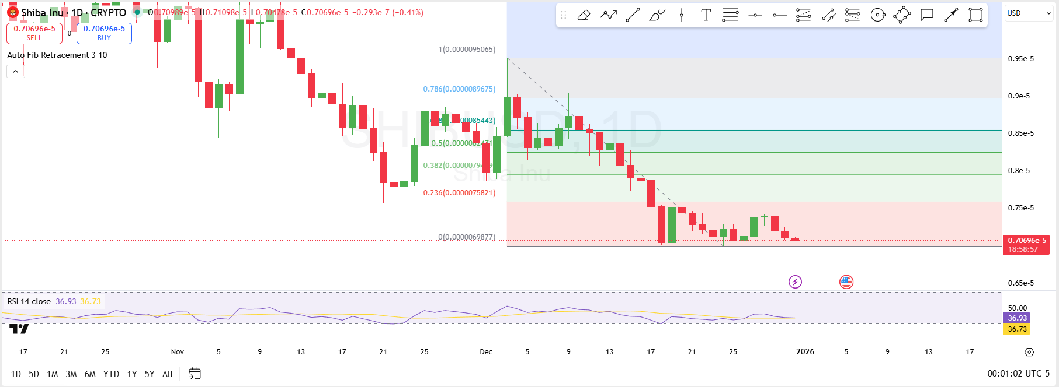
Task: Click the Shiba Inu symbol logo
Action: click(12, 12)
